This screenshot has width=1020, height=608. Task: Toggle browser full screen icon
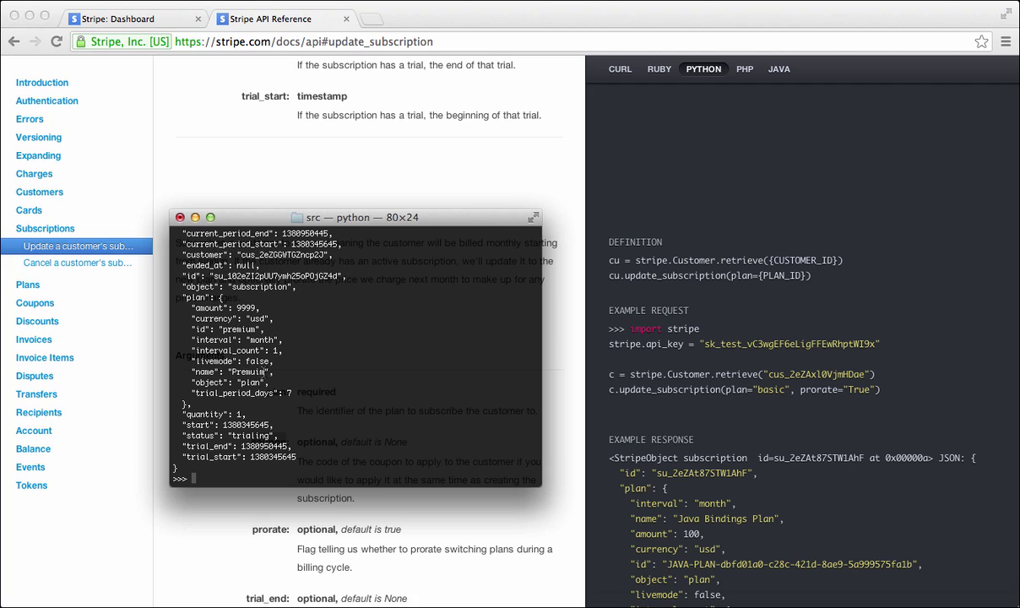1006,14
